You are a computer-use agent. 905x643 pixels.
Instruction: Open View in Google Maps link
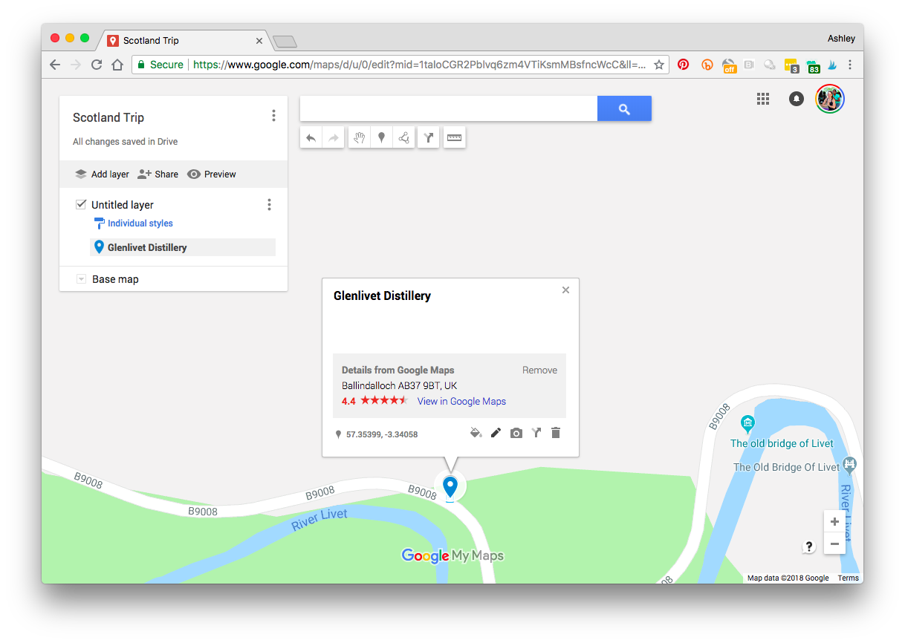click(x=461, y=401)
